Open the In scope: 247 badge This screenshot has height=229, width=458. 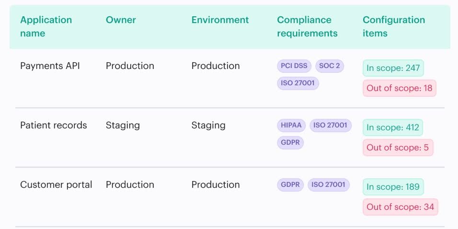click(x=393, y=68)
